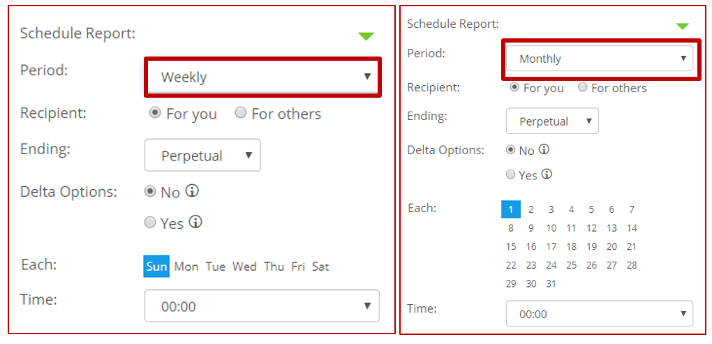This screenshot has height=344, width=712.
Task: Open the 00:00 time dropdown in weekly panel
Action: tap(262, 306)
